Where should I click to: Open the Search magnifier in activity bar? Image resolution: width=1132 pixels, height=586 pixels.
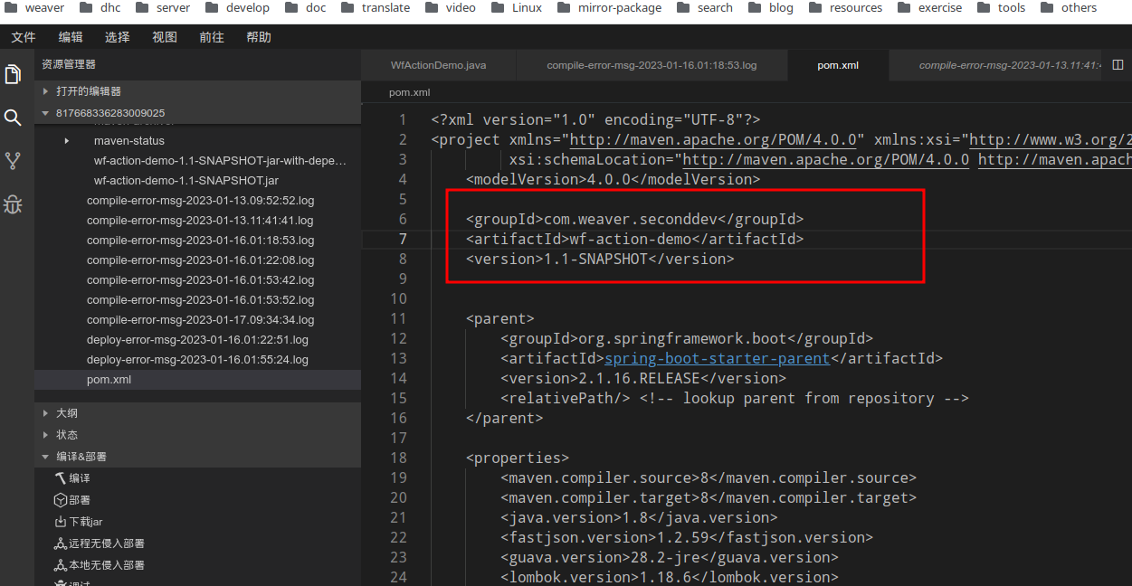(13, 118)
